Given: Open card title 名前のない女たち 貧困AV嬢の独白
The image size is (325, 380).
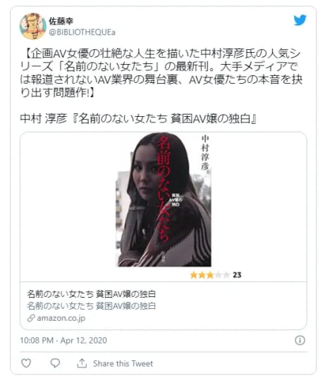Looking at the screenshot, I should (91, 294).
